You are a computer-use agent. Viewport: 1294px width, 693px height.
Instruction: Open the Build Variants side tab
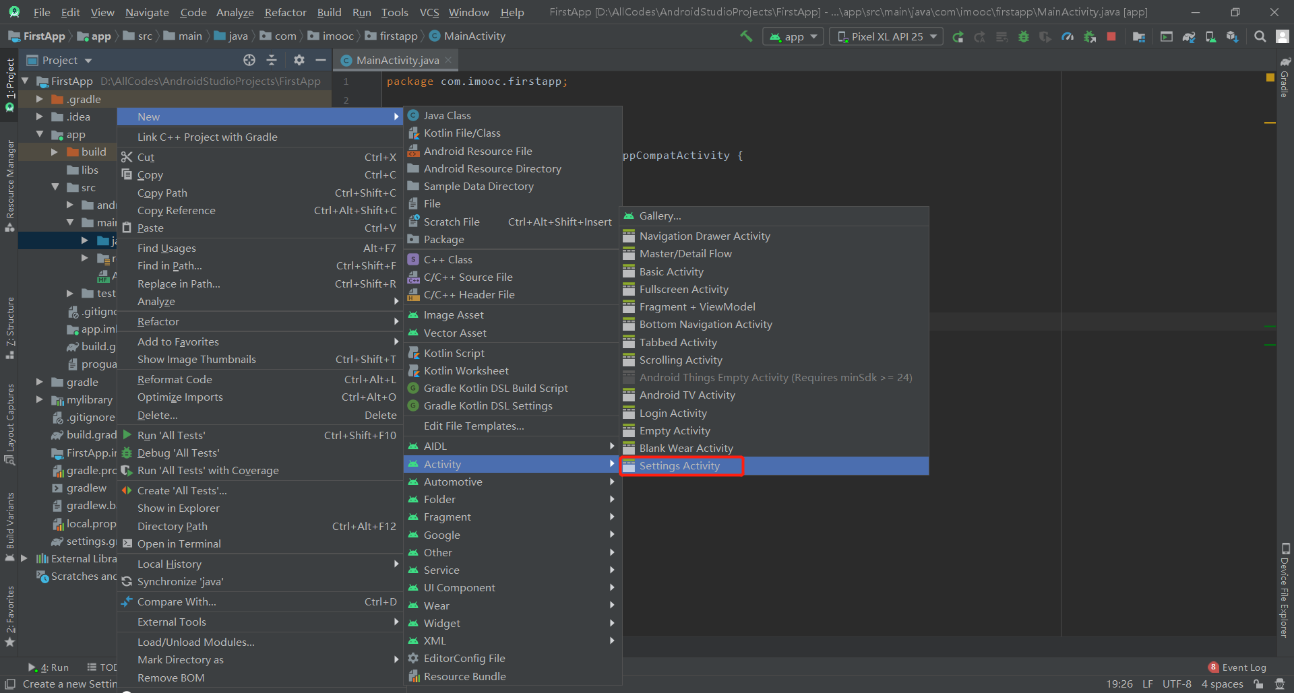9,526
